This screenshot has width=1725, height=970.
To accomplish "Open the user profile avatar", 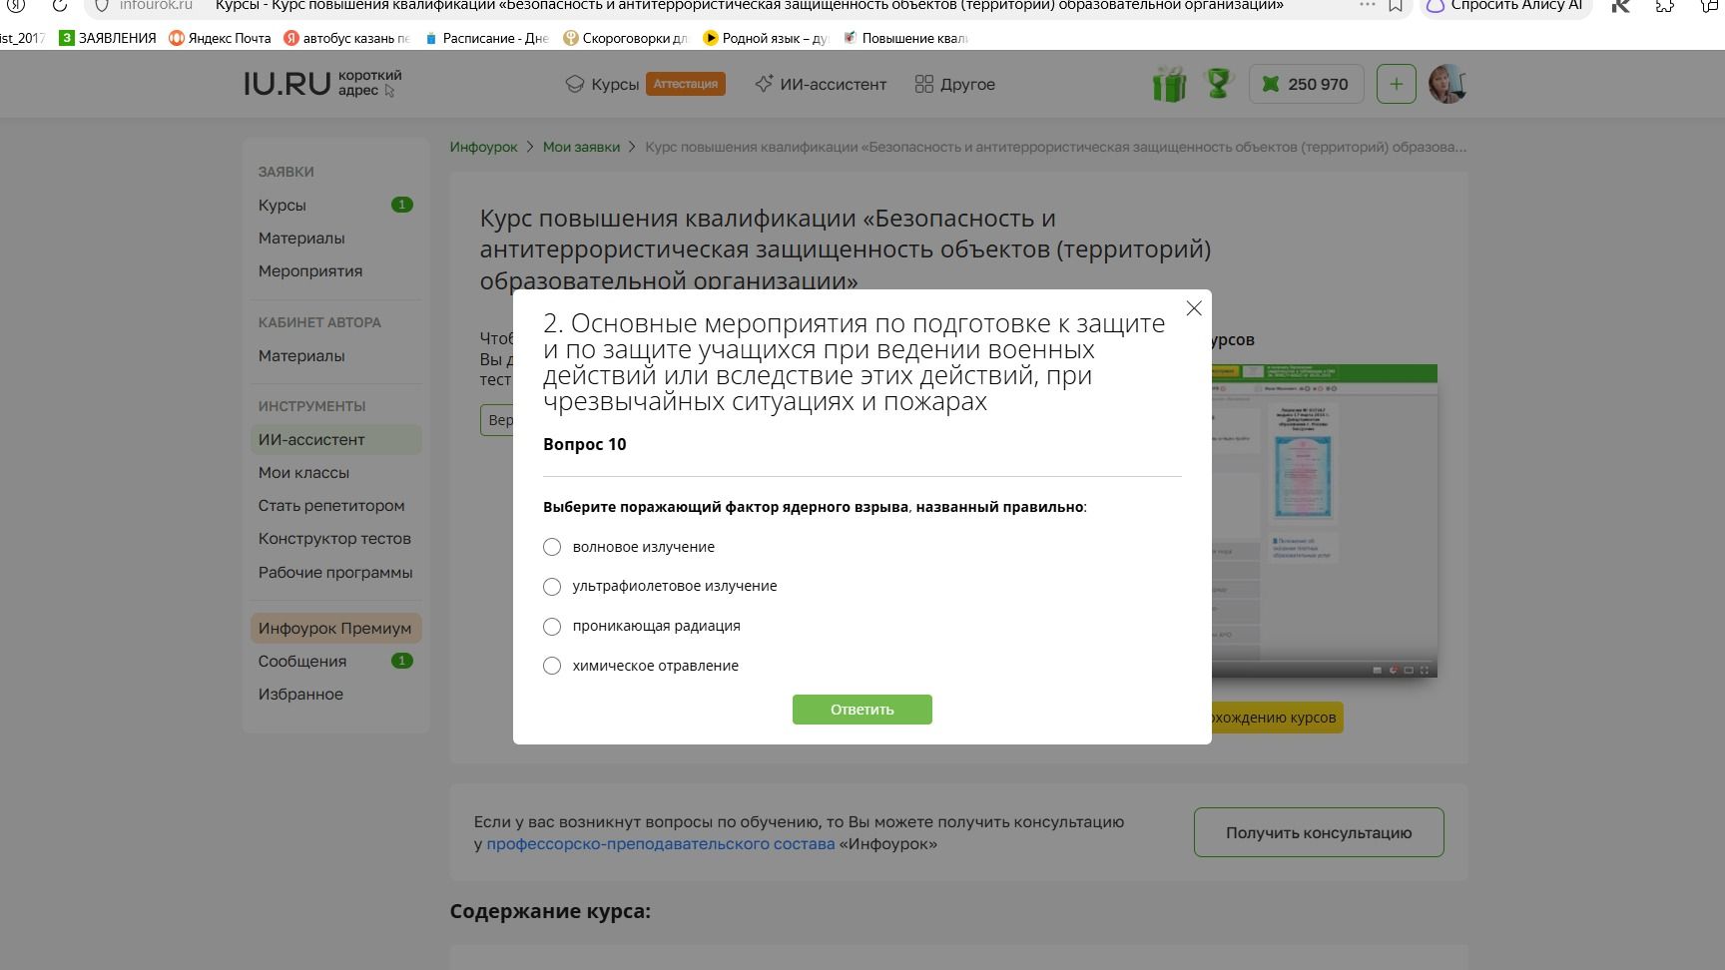I will click(1447, 84).
